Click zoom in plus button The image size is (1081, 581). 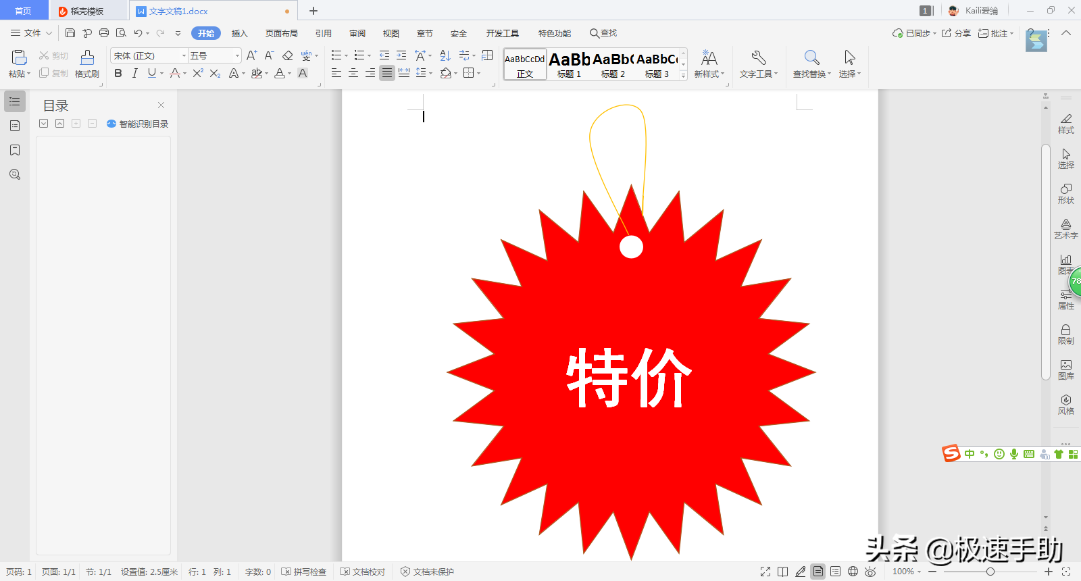(1049, 572)
